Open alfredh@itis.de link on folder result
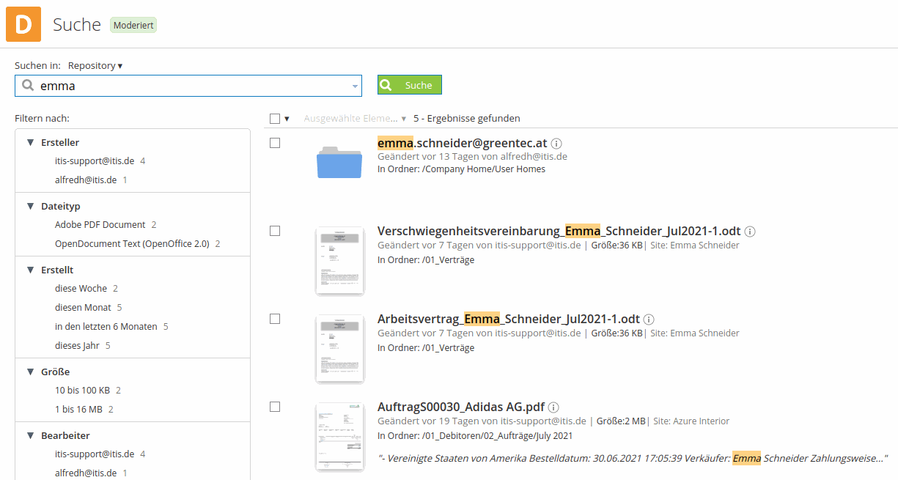This screenshot has height=480, width=898. point(534,157)
